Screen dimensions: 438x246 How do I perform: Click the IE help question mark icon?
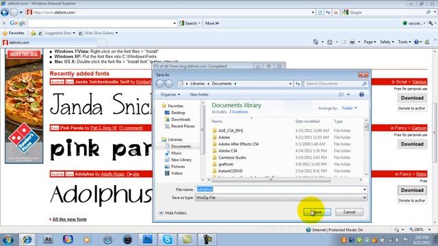417,42
